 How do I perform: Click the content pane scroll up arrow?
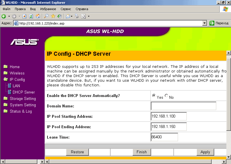(229, 53)
